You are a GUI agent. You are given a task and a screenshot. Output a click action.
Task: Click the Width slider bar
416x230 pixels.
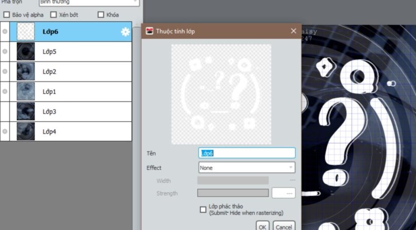pos(233,180)
